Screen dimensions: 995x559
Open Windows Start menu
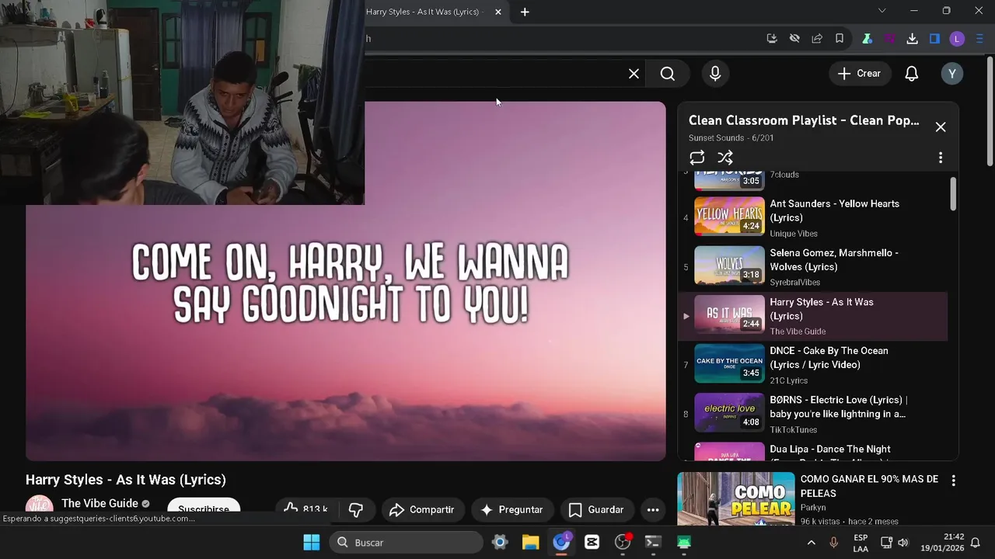pos(311,542)
